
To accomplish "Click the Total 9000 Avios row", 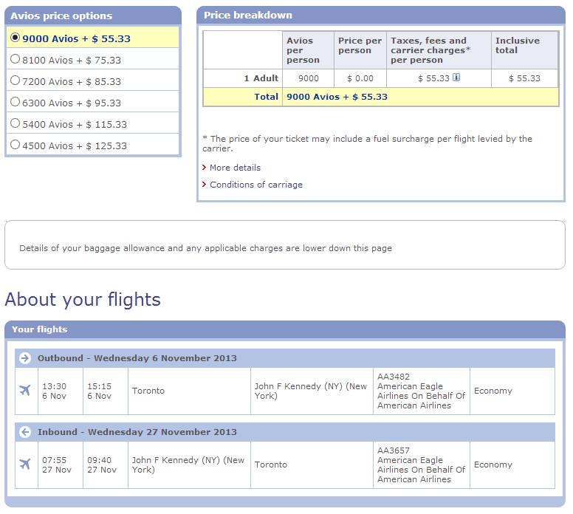I will pos(381,97).
